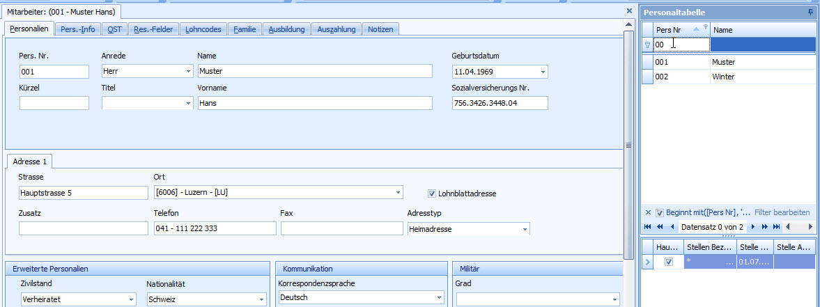Remove the active filter with X icon

[648, 212]
